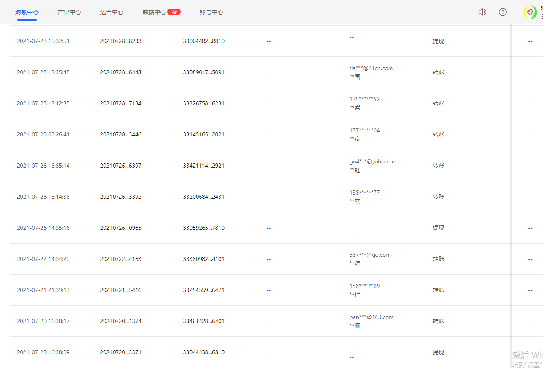The height and width of the screenshot is (368, 543).
Task: Open help via question mark icon
Action: [503, 12]
